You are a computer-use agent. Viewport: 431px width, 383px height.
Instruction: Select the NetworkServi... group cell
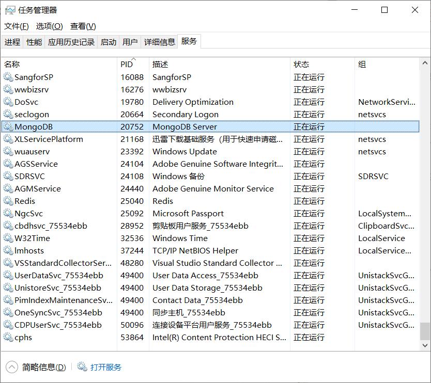[387, 102]
